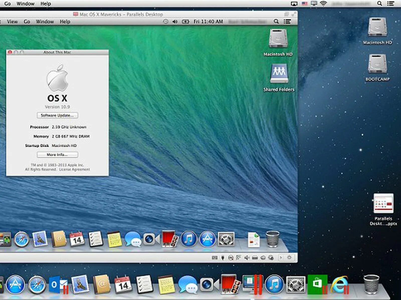
Task: Click the Software Update... button
Action: coord(57,115)
